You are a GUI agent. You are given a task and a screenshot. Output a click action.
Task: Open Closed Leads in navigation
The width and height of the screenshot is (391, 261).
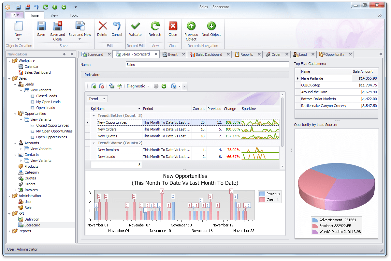coord(46,96)
